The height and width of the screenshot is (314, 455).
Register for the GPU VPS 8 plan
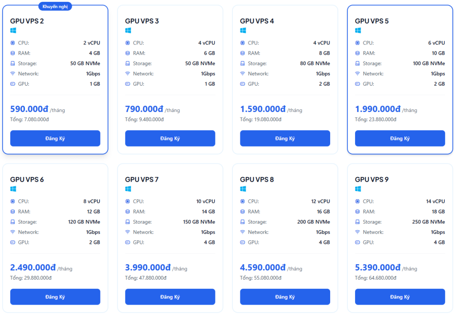[x=285, y=297]
